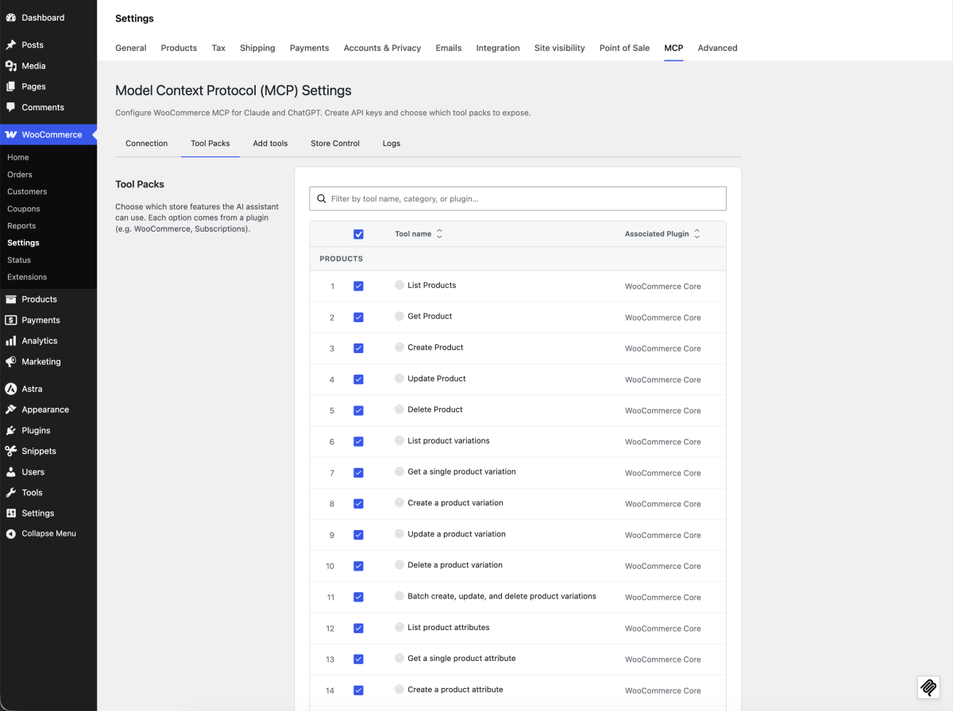Toggle the select-all checkbox in table header
953x711 pixels.
(x=358, y=234)
